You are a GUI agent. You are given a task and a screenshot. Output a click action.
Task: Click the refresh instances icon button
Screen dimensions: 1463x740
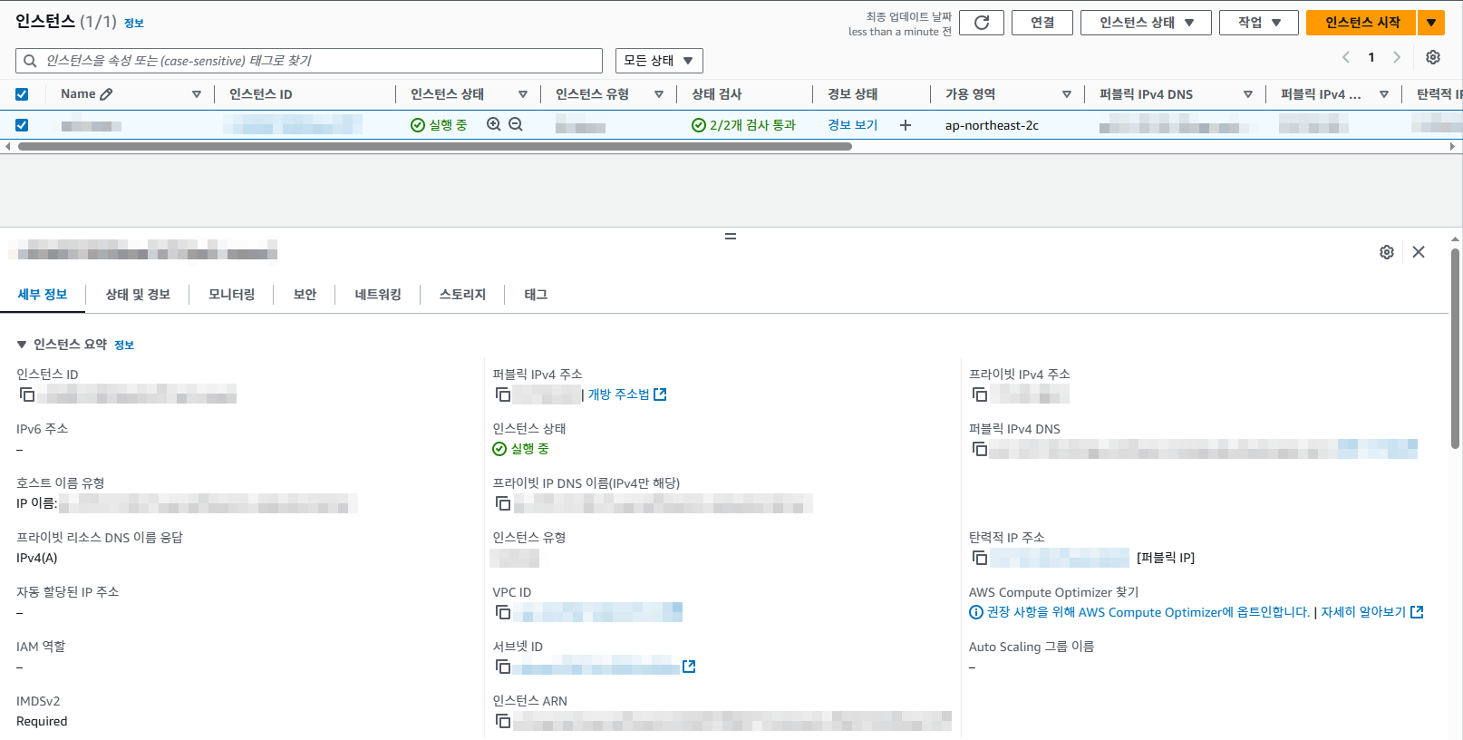[x=981, y=23]
